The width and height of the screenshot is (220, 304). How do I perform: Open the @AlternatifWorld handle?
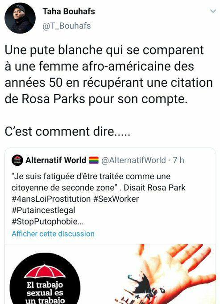[x=133, y=160]
